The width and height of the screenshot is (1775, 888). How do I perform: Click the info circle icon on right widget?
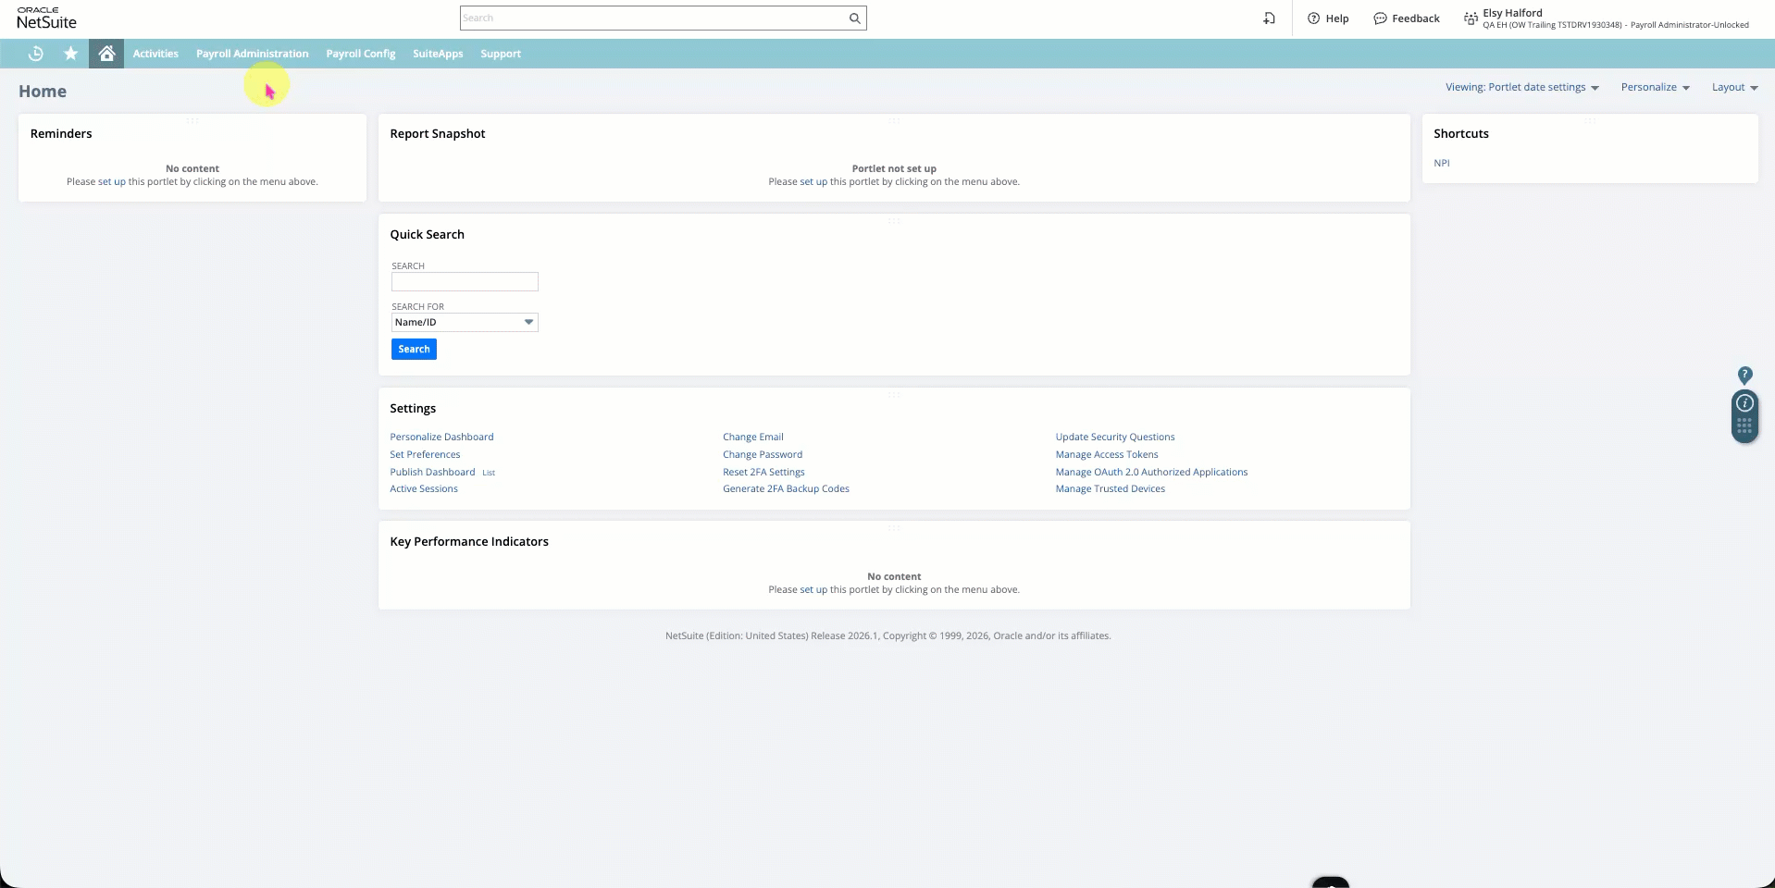click(1744, 403)
